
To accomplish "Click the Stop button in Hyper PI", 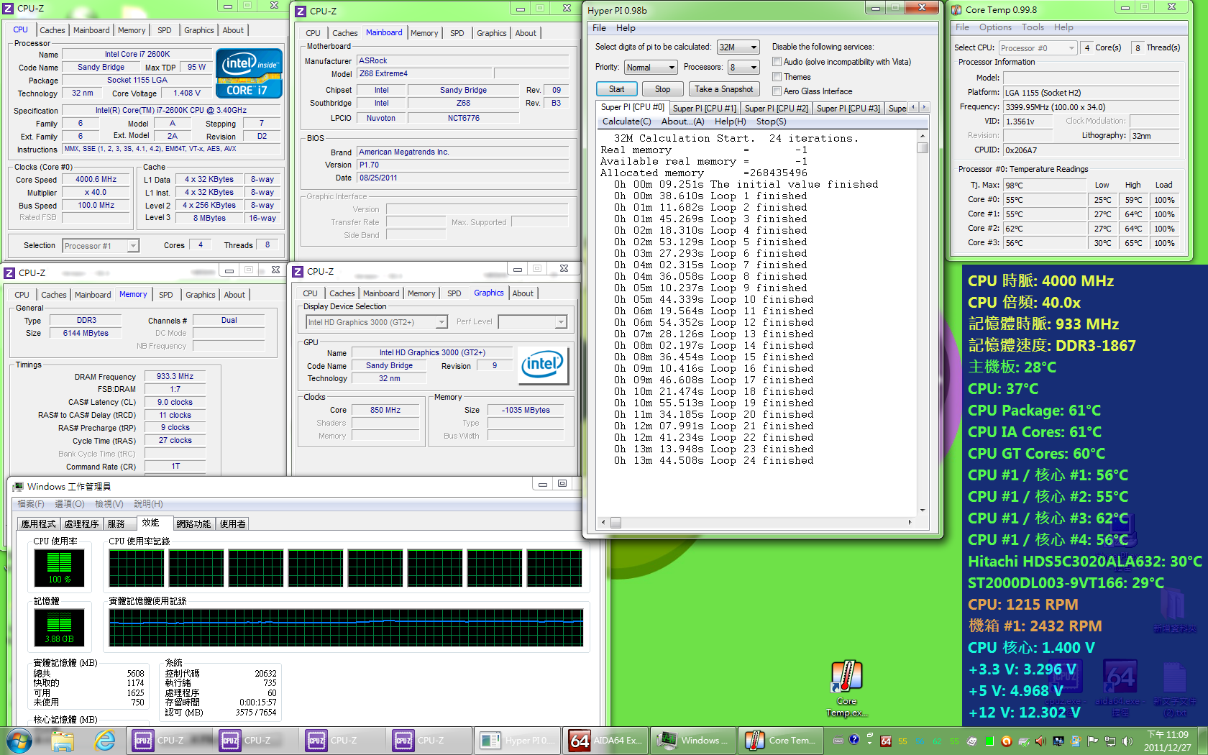I will tap(663, 89).
